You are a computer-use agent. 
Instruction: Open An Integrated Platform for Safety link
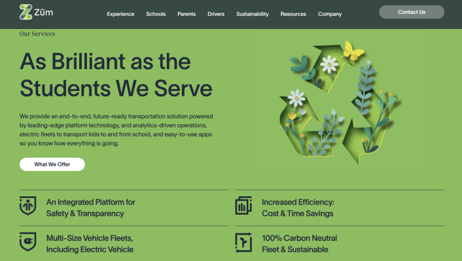90,207
